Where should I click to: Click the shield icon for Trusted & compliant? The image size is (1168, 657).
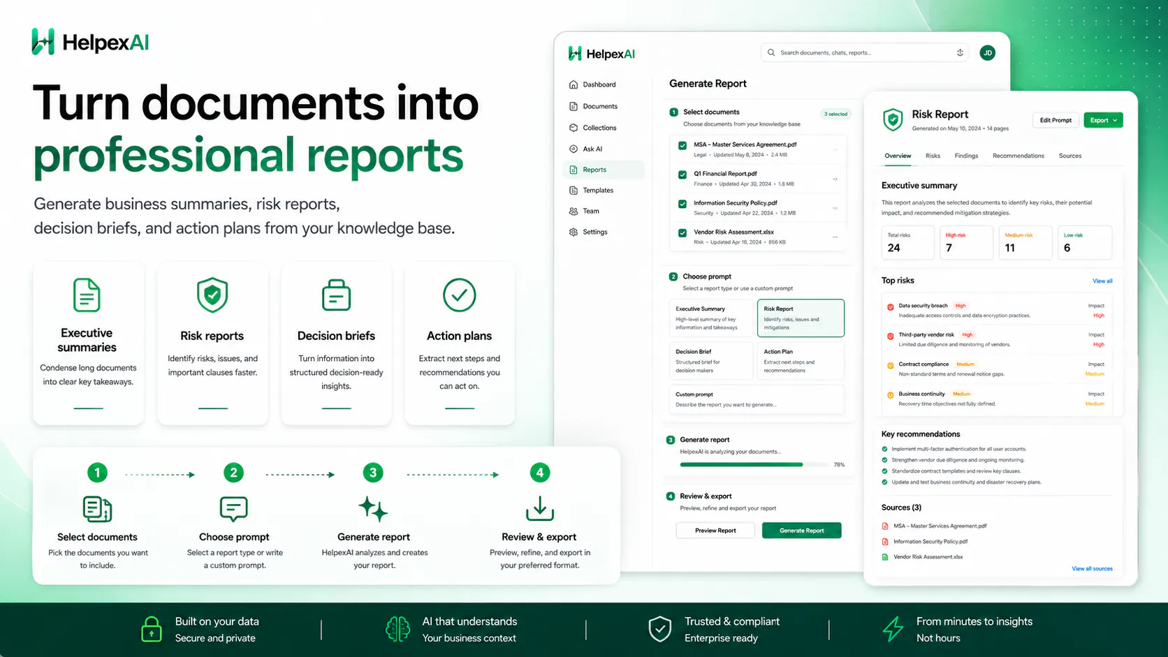click(x=659, y=629)
